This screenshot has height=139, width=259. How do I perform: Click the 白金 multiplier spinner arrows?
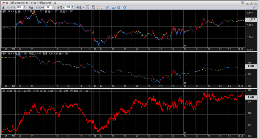tap(53, 7)
